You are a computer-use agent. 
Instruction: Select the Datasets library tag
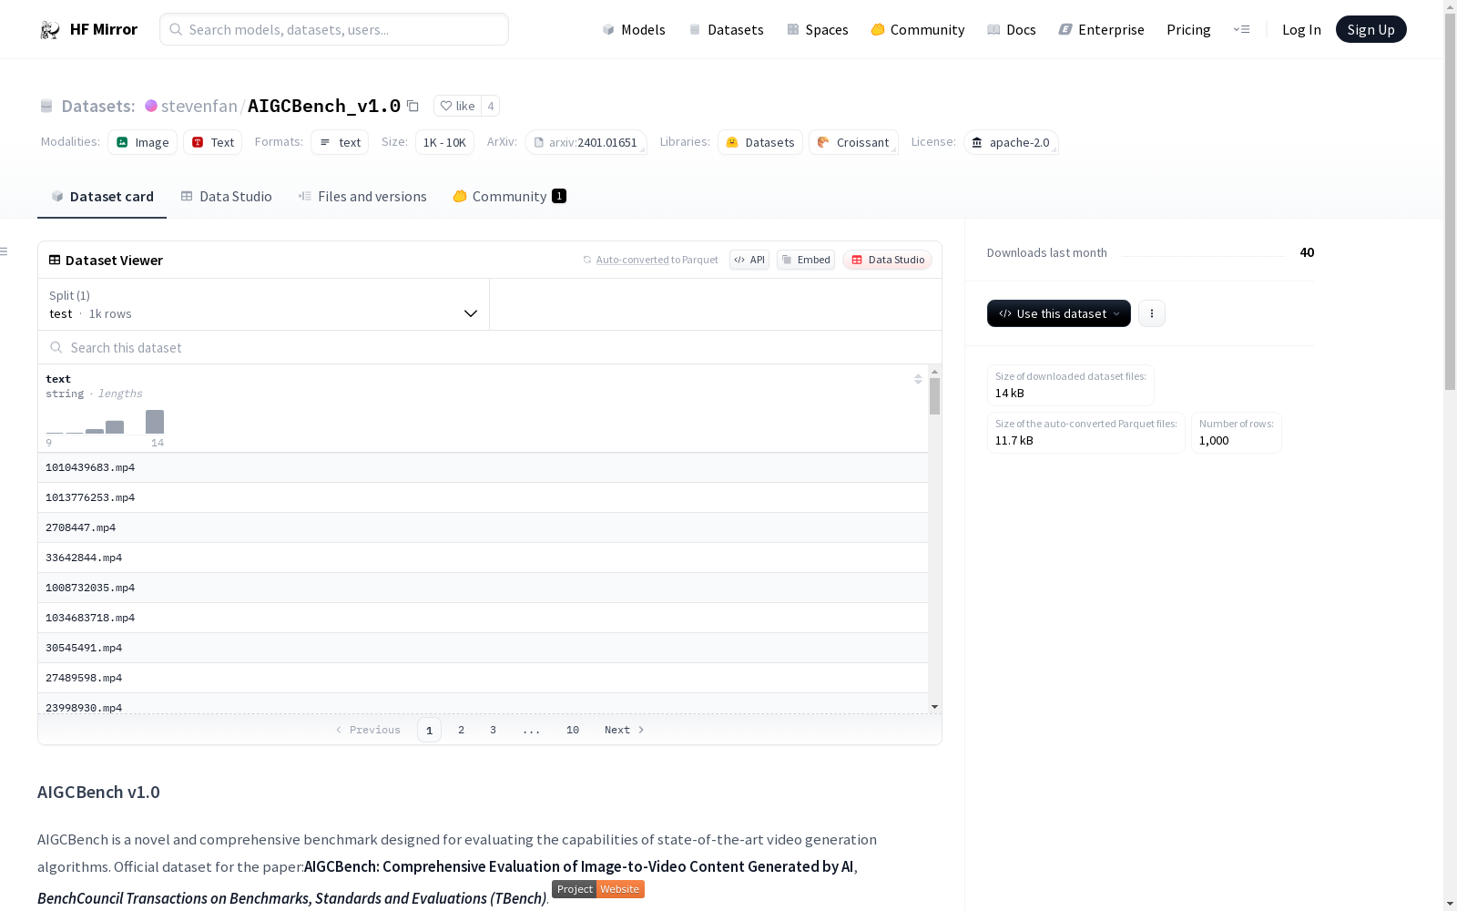(x=760, y=142)
